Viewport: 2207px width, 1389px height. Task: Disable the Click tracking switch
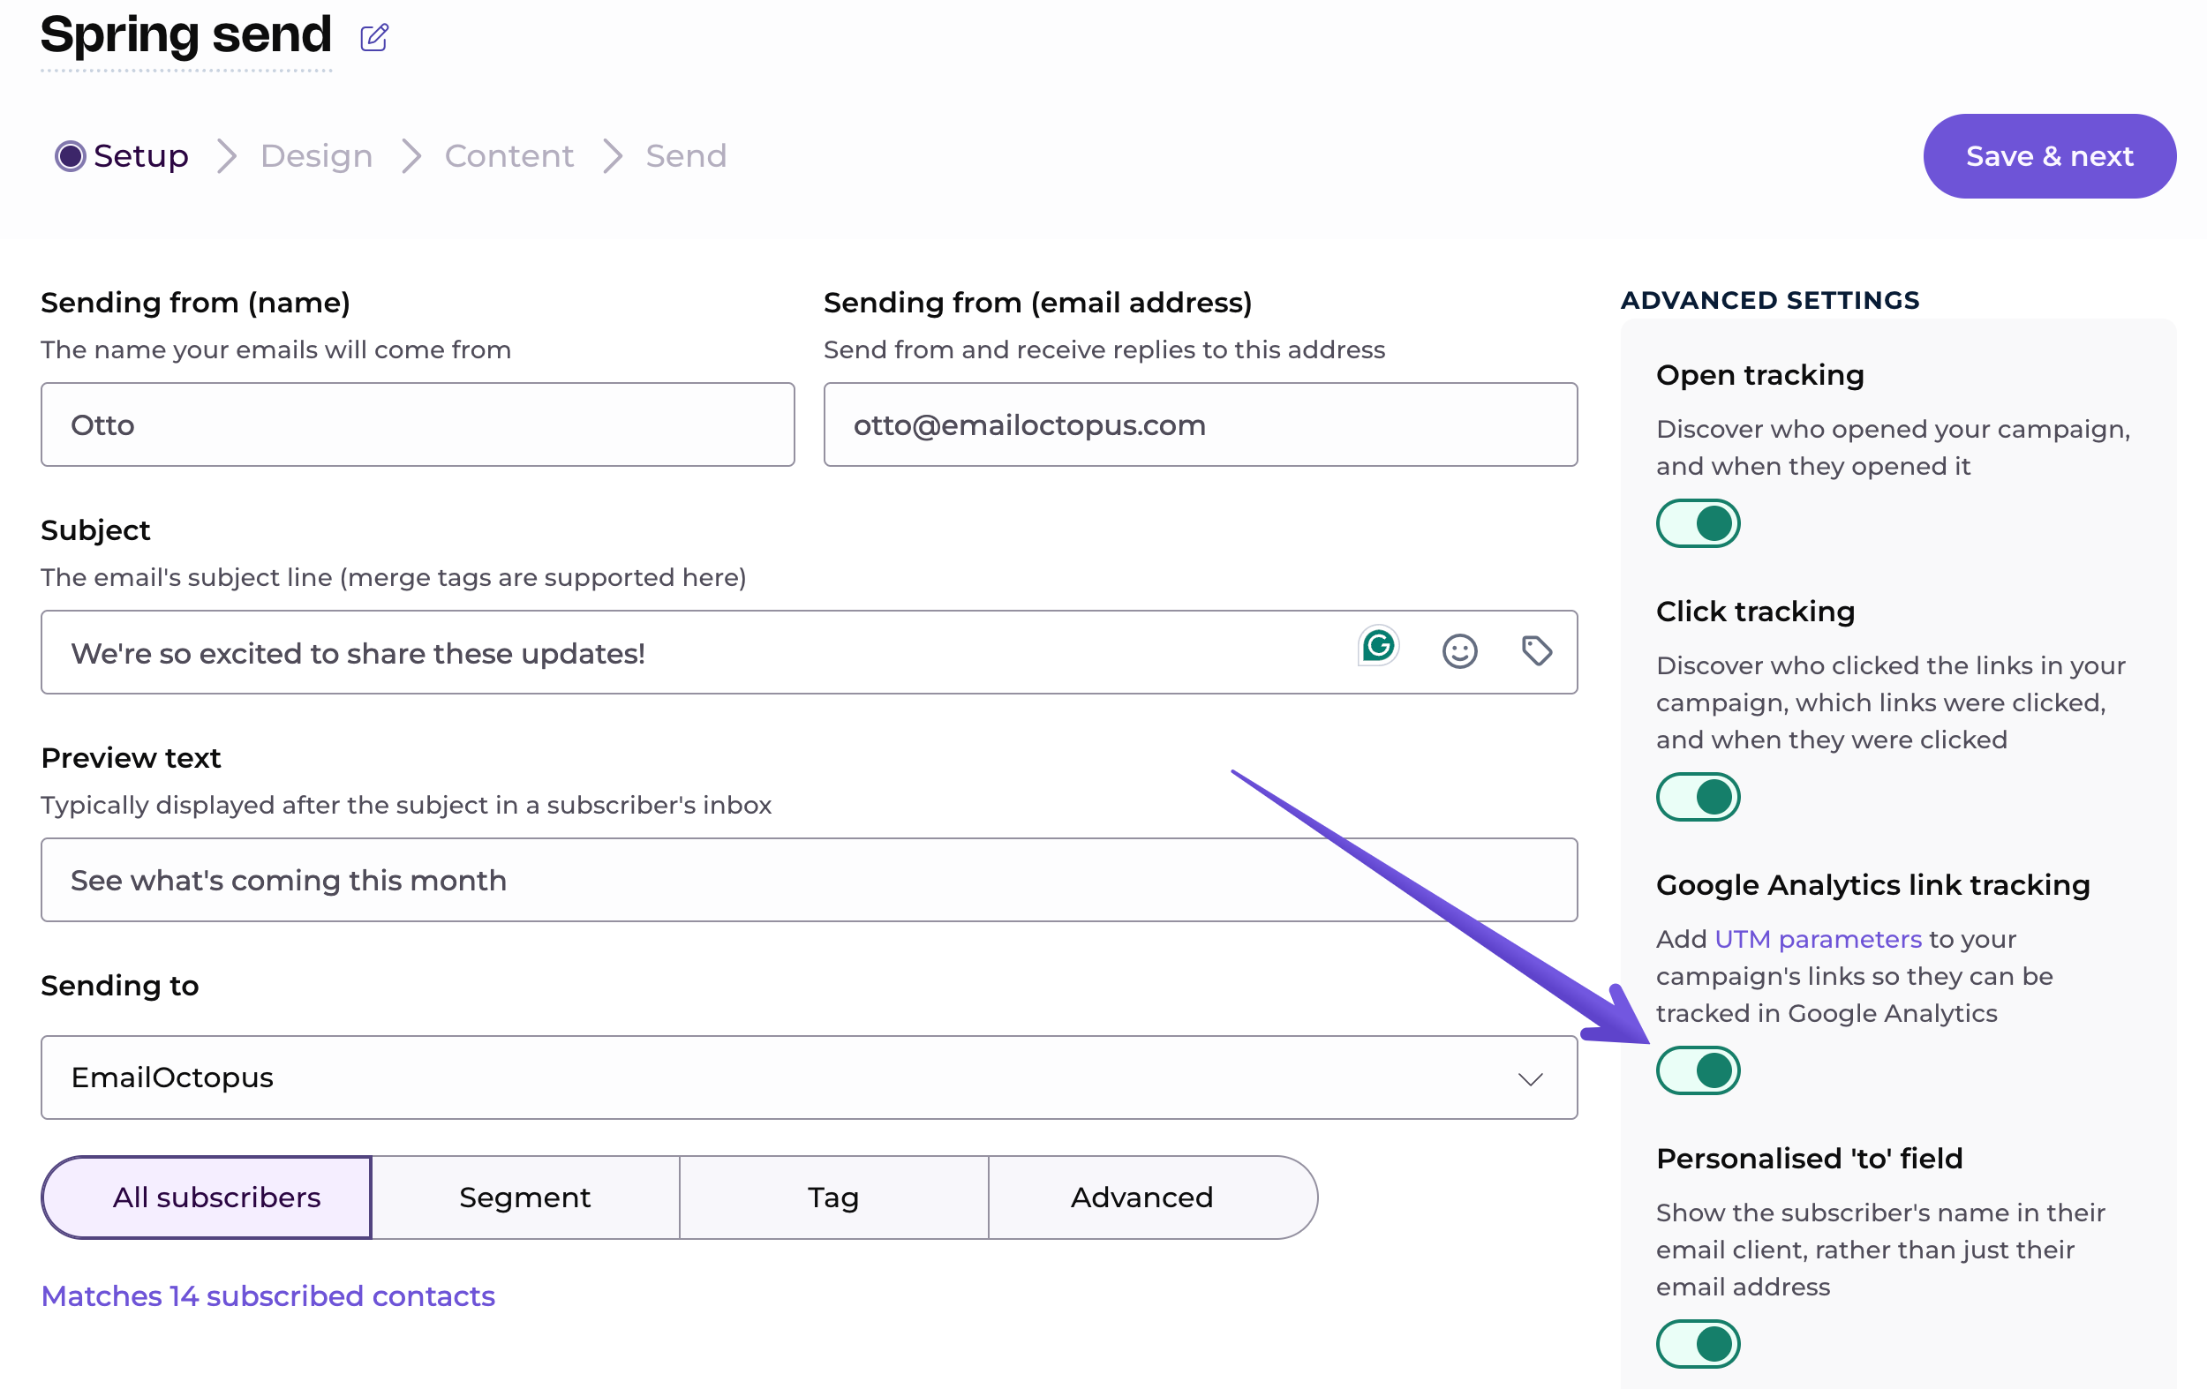pyautogui.click(x=1698, y=797)
